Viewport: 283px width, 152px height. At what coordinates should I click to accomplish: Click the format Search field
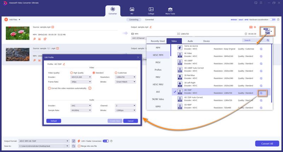[x=254, y=40]
